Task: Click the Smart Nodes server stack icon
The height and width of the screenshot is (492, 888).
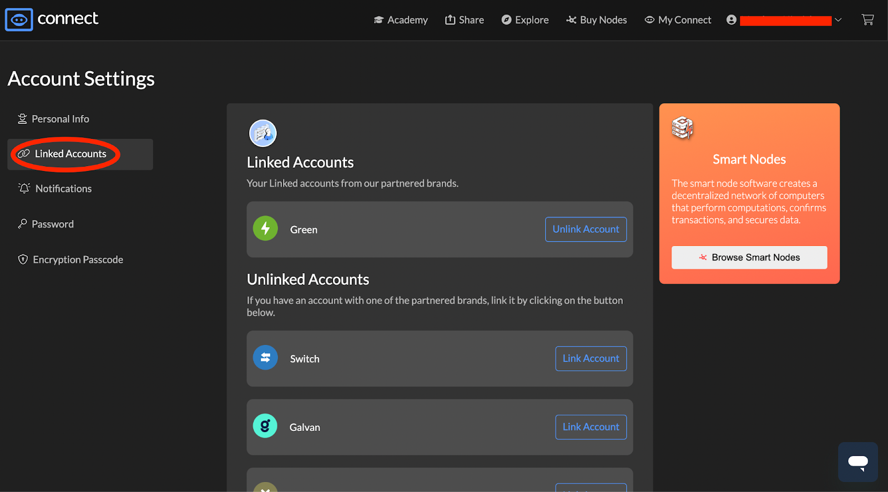Action: [683, 128]
